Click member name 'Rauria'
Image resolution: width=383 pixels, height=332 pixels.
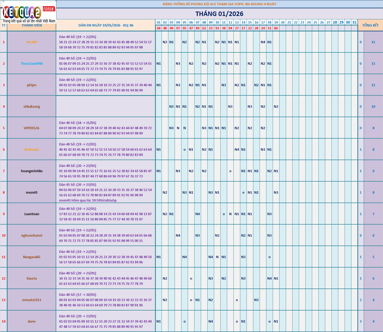(x=32, y=279)
